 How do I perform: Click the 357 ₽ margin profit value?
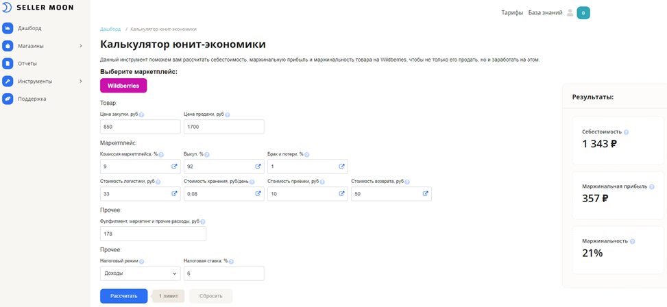point(595,198)
